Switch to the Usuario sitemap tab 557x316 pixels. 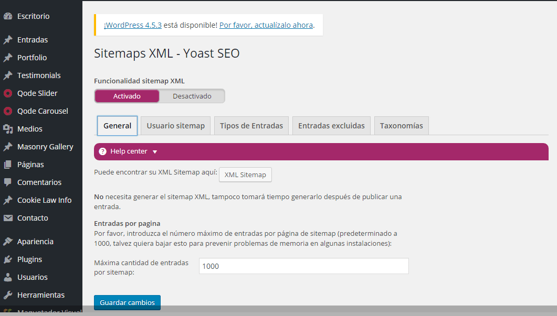175,126
